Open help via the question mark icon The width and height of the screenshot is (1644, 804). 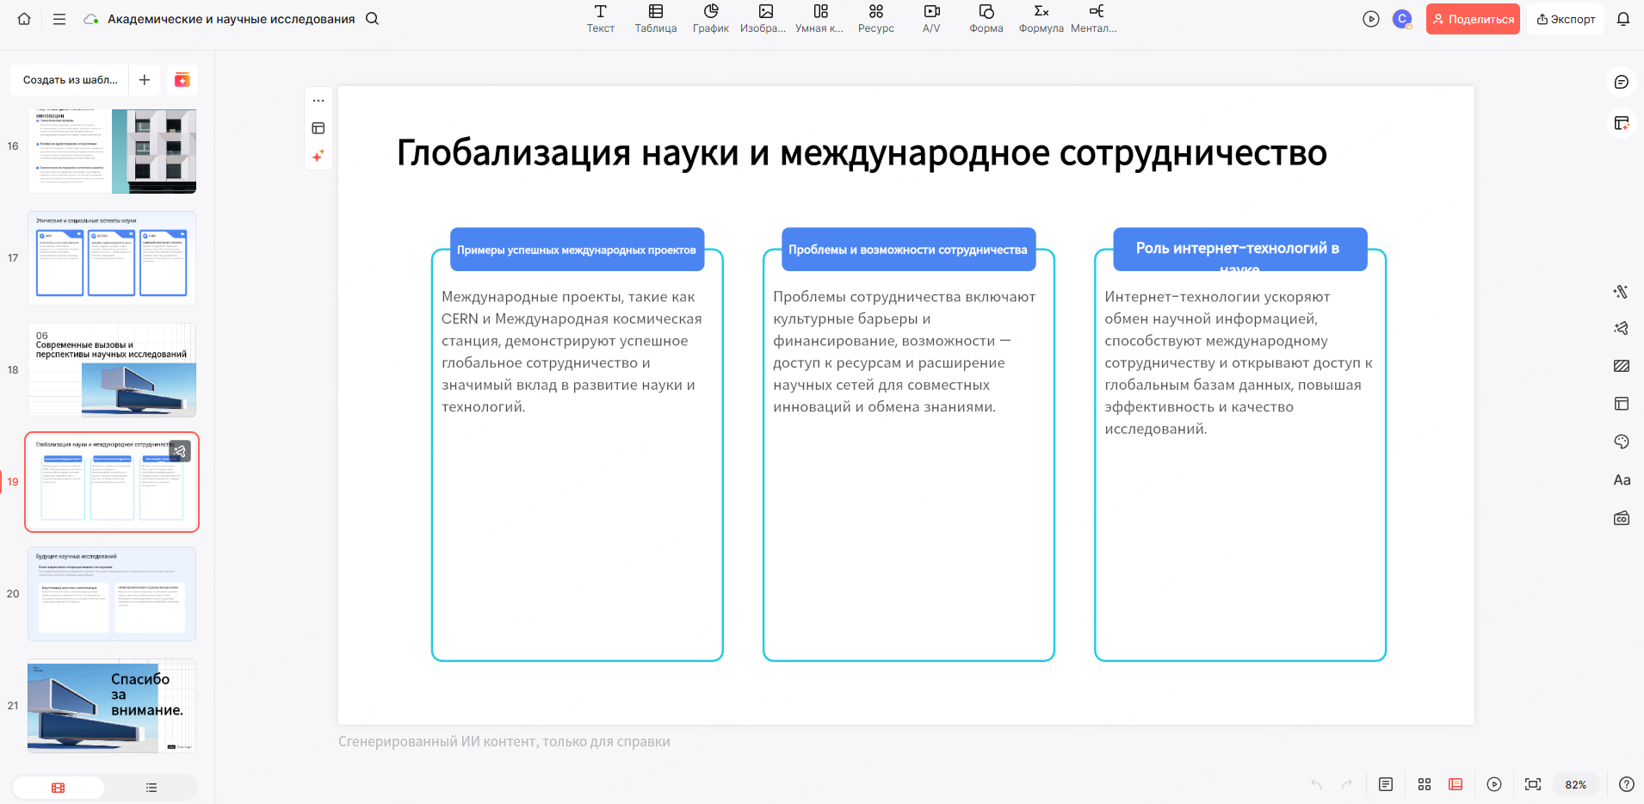[1626, 784]
